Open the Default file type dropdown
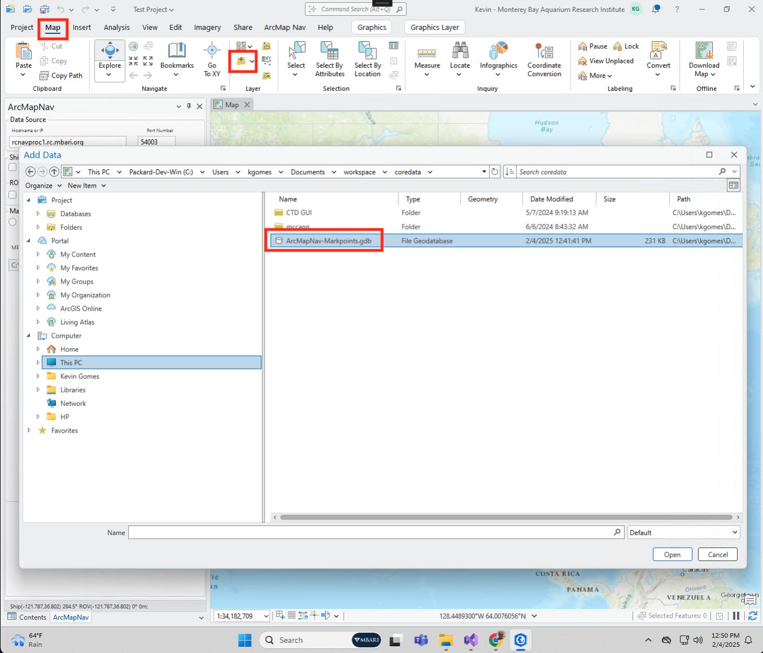763x653 pixels. [683, 532]
